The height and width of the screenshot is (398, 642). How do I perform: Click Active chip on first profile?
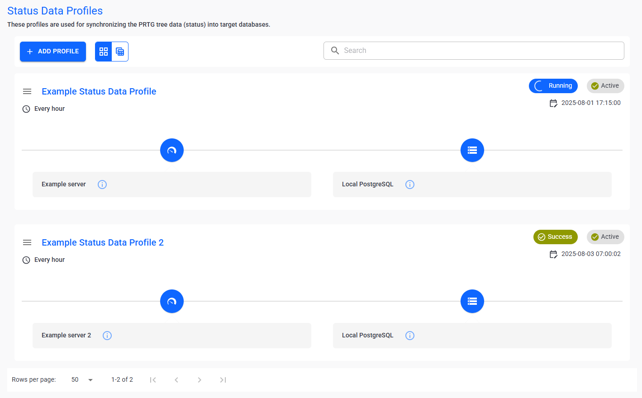(x=605, y=86)
